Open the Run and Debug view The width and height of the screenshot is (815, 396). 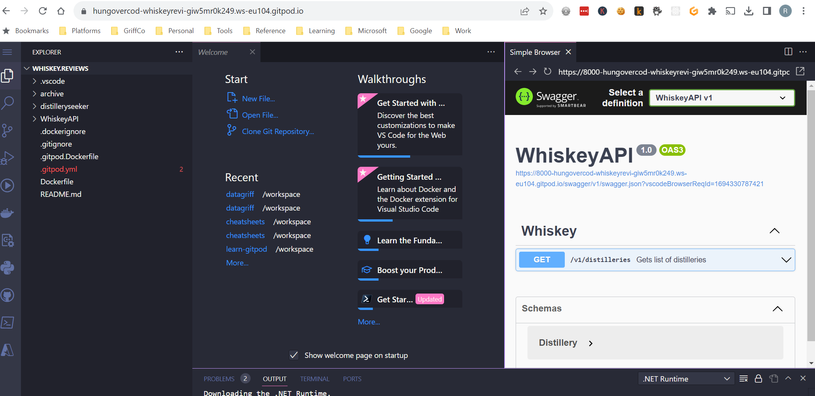point(8,158)
